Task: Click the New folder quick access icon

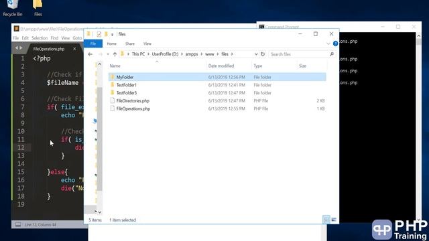Action: click(x=106, y=34)
